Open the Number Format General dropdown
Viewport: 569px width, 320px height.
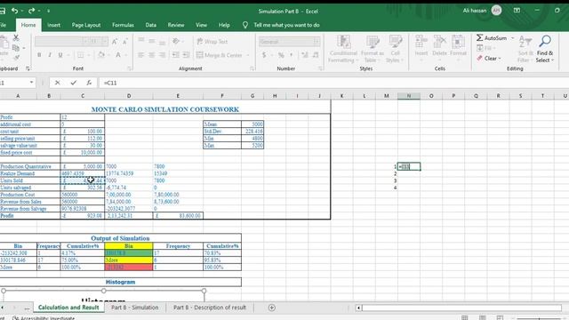(x=317, y=42)
